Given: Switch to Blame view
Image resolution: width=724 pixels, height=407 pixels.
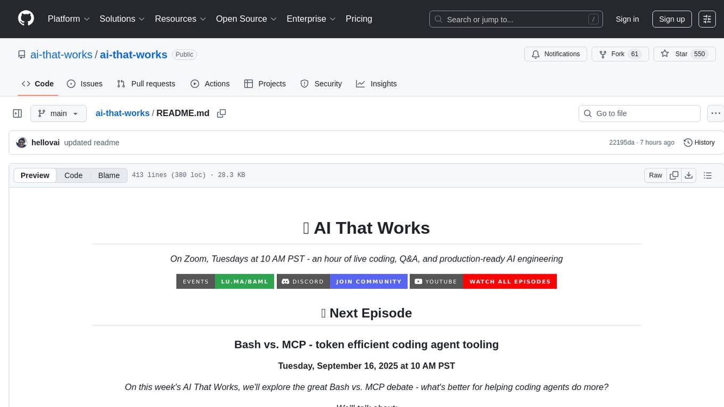Looking at the screenshot, I should click(x=109, y=175).
